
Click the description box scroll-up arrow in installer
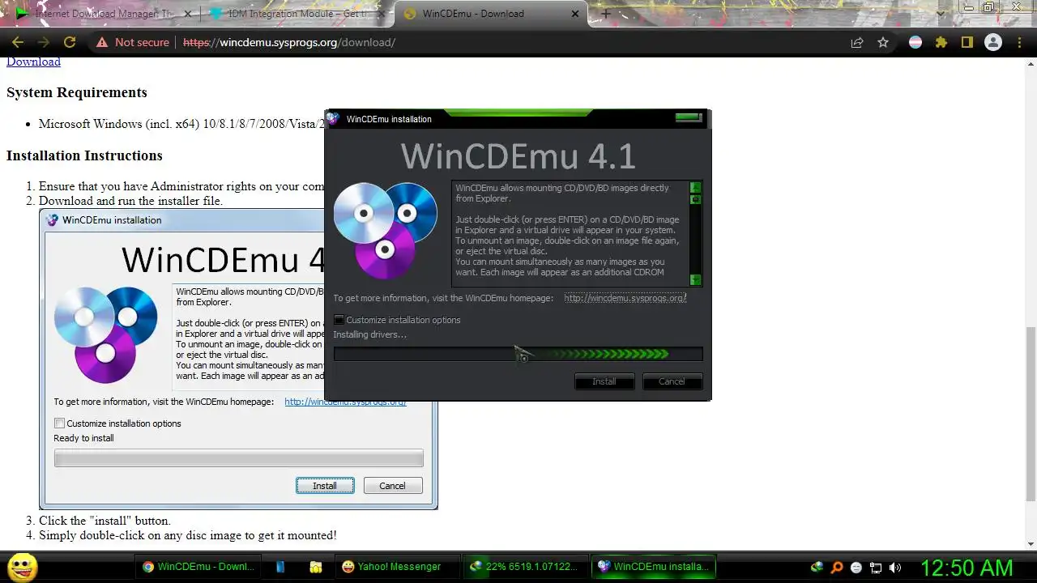695,188
